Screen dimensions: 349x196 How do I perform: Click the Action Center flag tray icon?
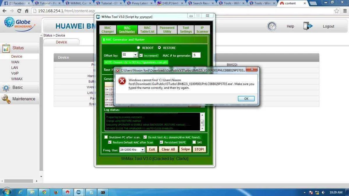coord(311,193)
